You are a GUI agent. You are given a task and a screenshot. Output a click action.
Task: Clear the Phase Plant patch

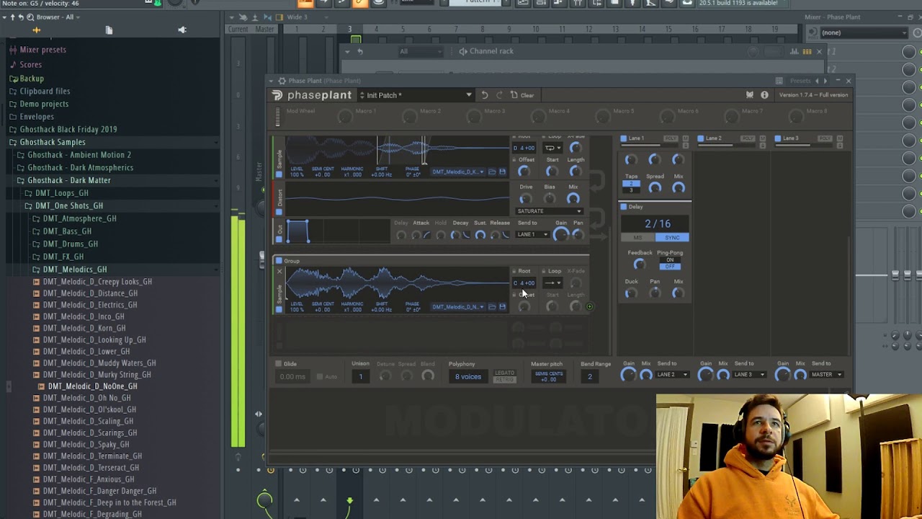point(522,95)
